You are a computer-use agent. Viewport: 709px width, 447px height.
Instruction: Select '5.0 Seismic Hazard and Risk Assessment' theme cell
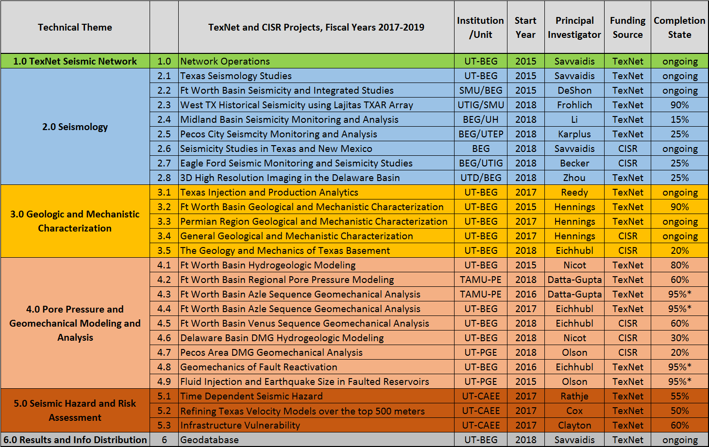coord(75,411)
